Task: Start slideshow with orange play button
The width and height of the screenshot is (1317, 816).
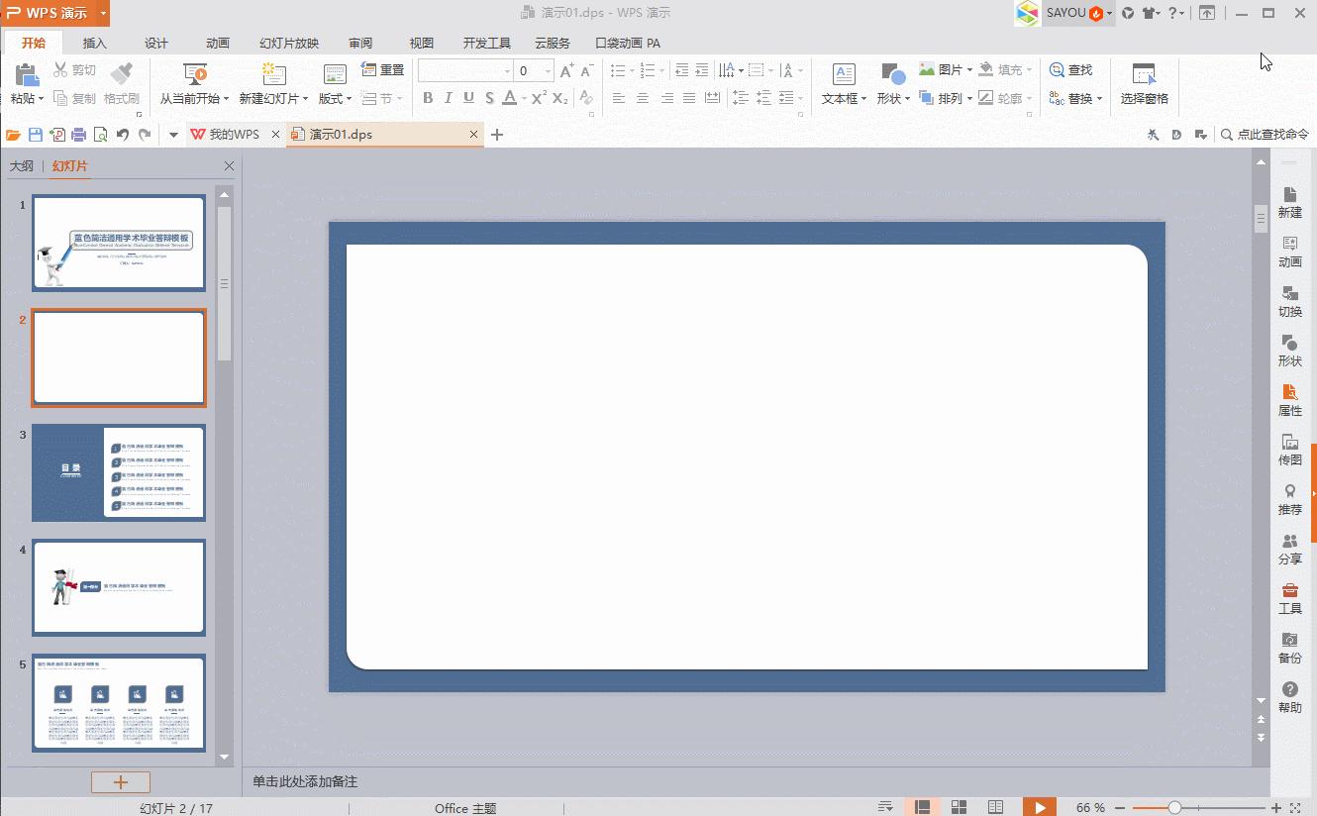Action: click(1039, 807)
